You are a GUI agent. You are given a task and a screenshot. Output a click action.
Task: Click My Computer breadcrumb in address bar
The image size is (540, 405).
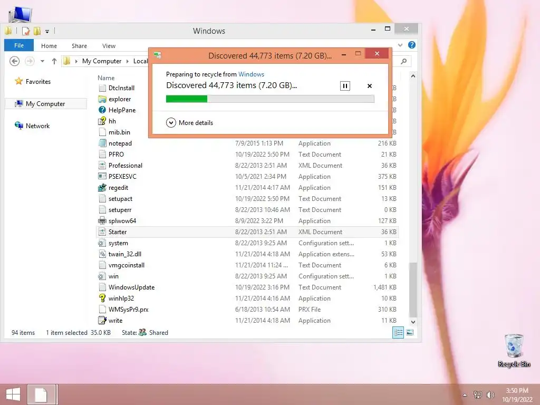pos(102,61)
